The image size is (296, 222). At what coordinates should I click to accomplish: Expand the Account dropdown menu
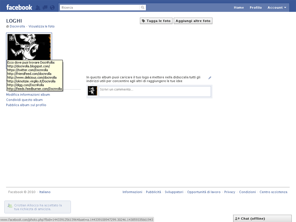(277, 7)
